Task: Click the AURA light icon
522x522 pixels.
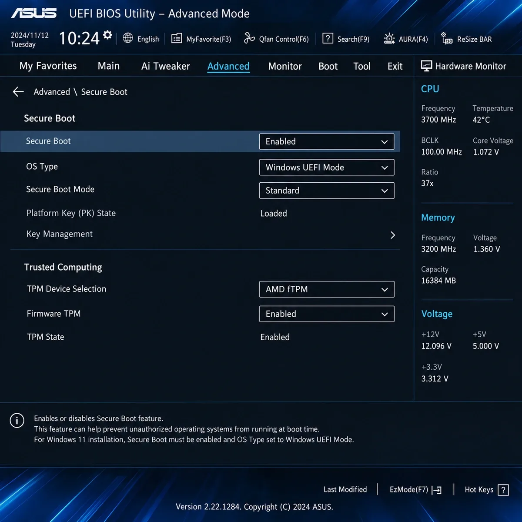Action: coord(389,39)
